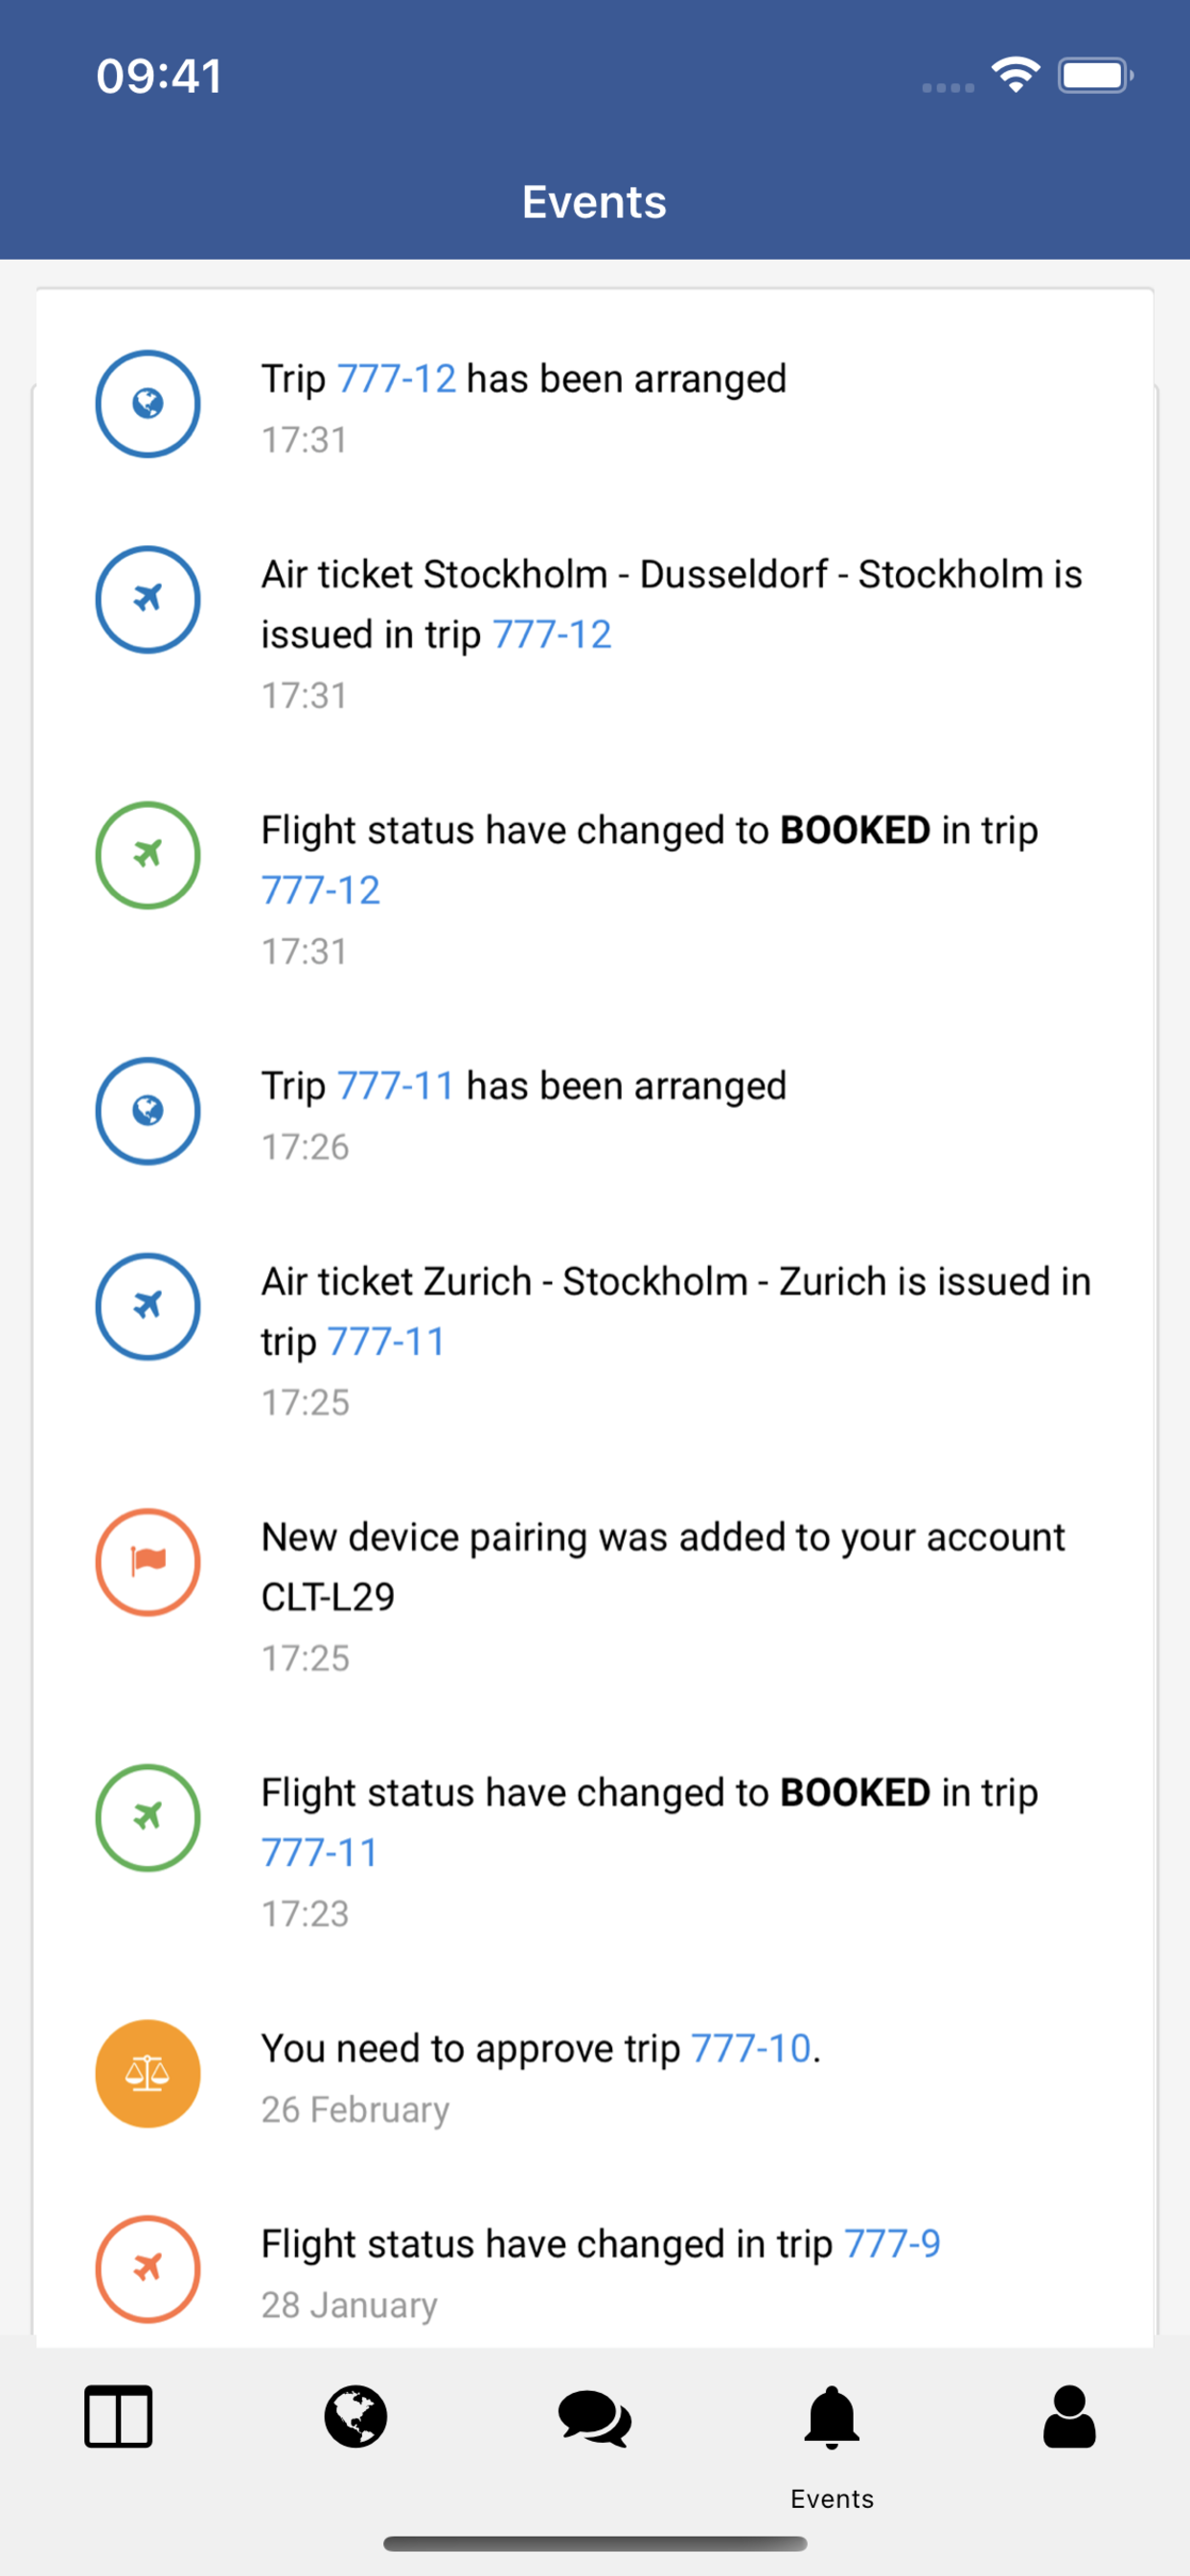
Task: Open trip link 777-12 in arranged notification
Action: point(397,379)
